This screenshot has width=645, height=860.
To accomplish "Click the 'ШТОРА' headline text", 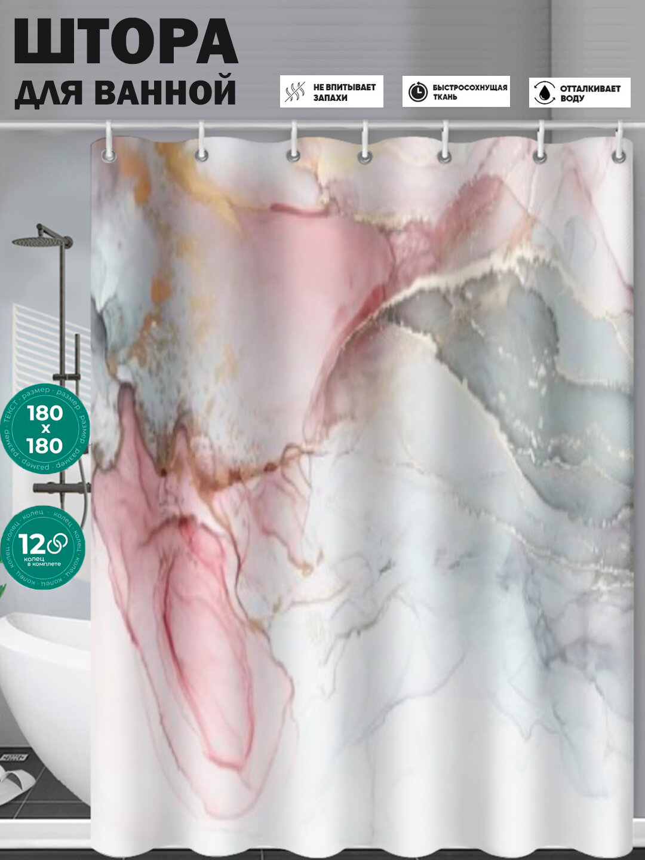I will click(x=126, y=41).
